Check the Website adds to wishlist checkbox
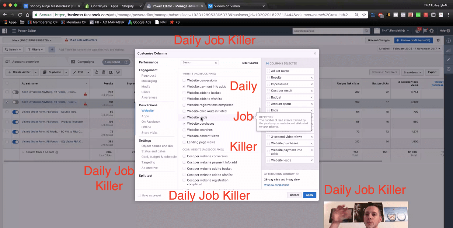This screenshot has height=228, width=453. 184,99
